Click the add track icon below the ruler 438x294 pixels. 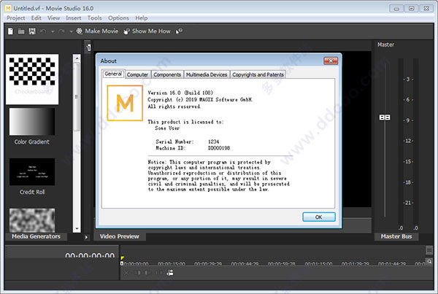pyautogui.click(x=170, y=273)
